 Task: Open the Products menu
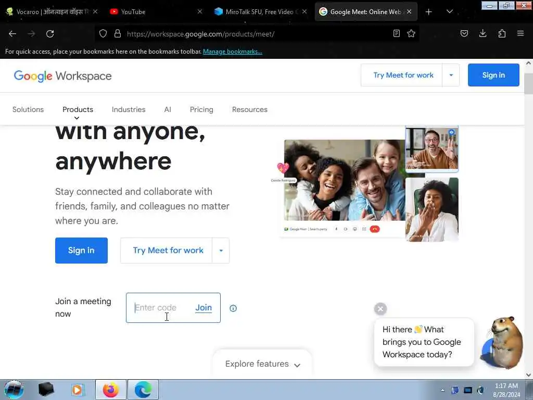pyautogui.click(x=78, y=109)
